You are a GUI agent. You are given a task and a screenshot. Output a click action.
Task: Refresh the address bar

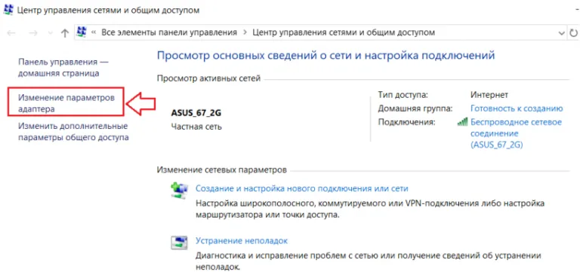[x=574, y=33]
